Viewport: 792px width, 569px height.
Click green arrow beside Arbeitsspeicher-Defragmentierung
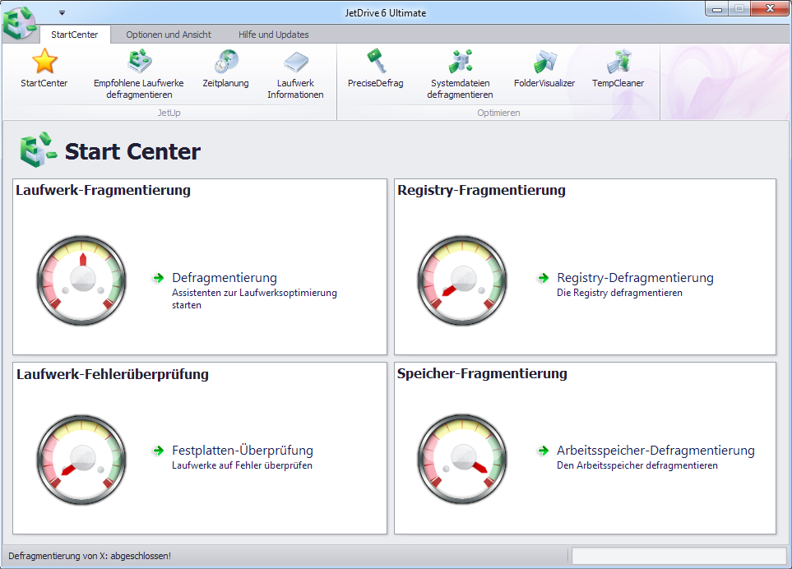pyautogui.click(x=544, y=451)
